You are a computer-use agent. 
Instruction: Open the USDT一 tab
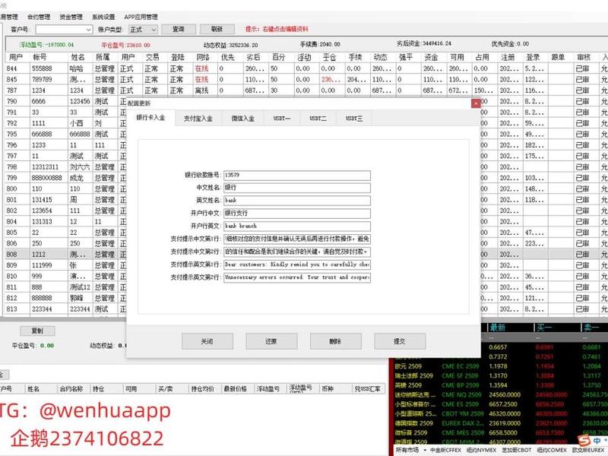[281, 119]
